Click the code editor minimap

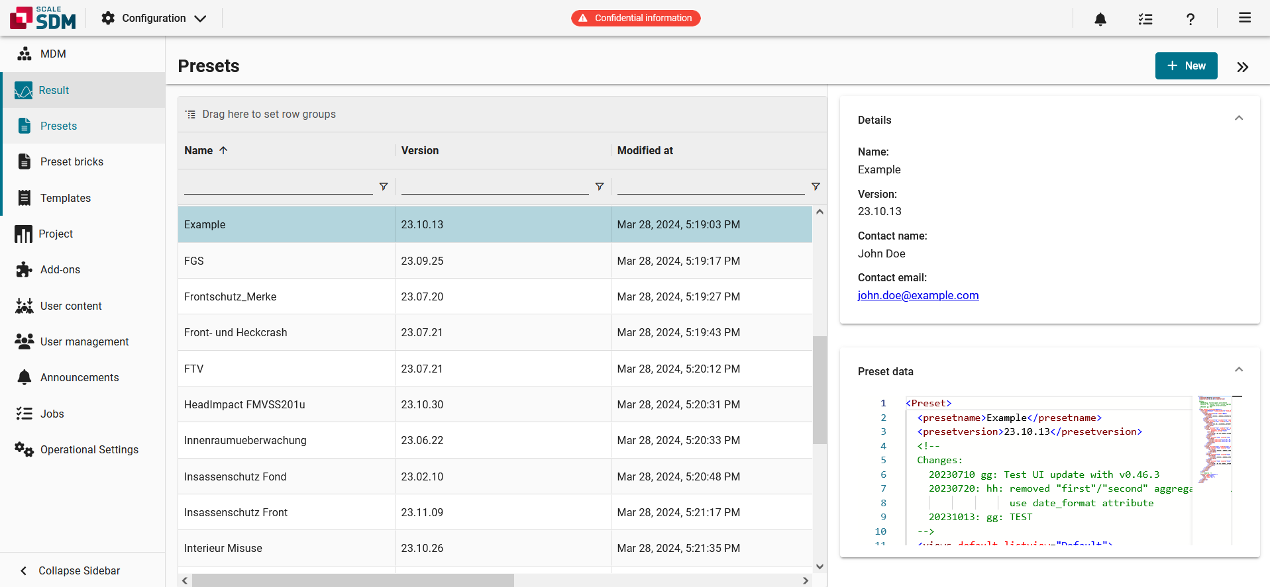[x=1214, y=440]
